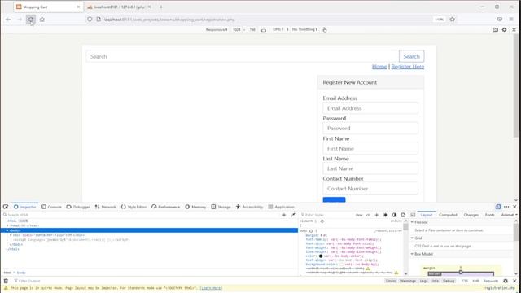Open devtools customize three-dots menu
This screenshot has width=521, height=293.
click(506, 207)
